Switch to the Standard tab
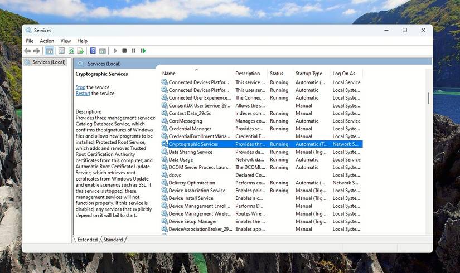Image resolution: width=460 pixels, height=273 pixels. click(113, 240)
